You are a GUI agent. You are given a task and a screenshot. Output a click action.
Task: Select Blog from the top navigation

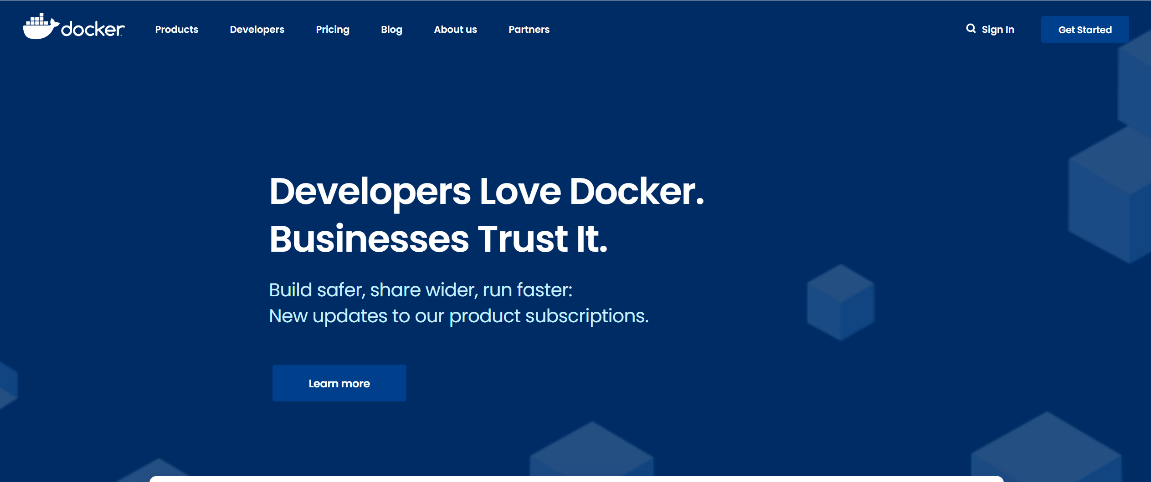tap(391, 29)
